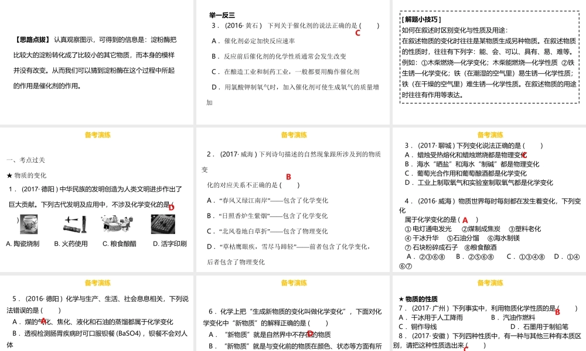The width and height of the screenshot is (586, 351).
Task: Click caption A. 陶瓷烧制
Action: (22, 243)
